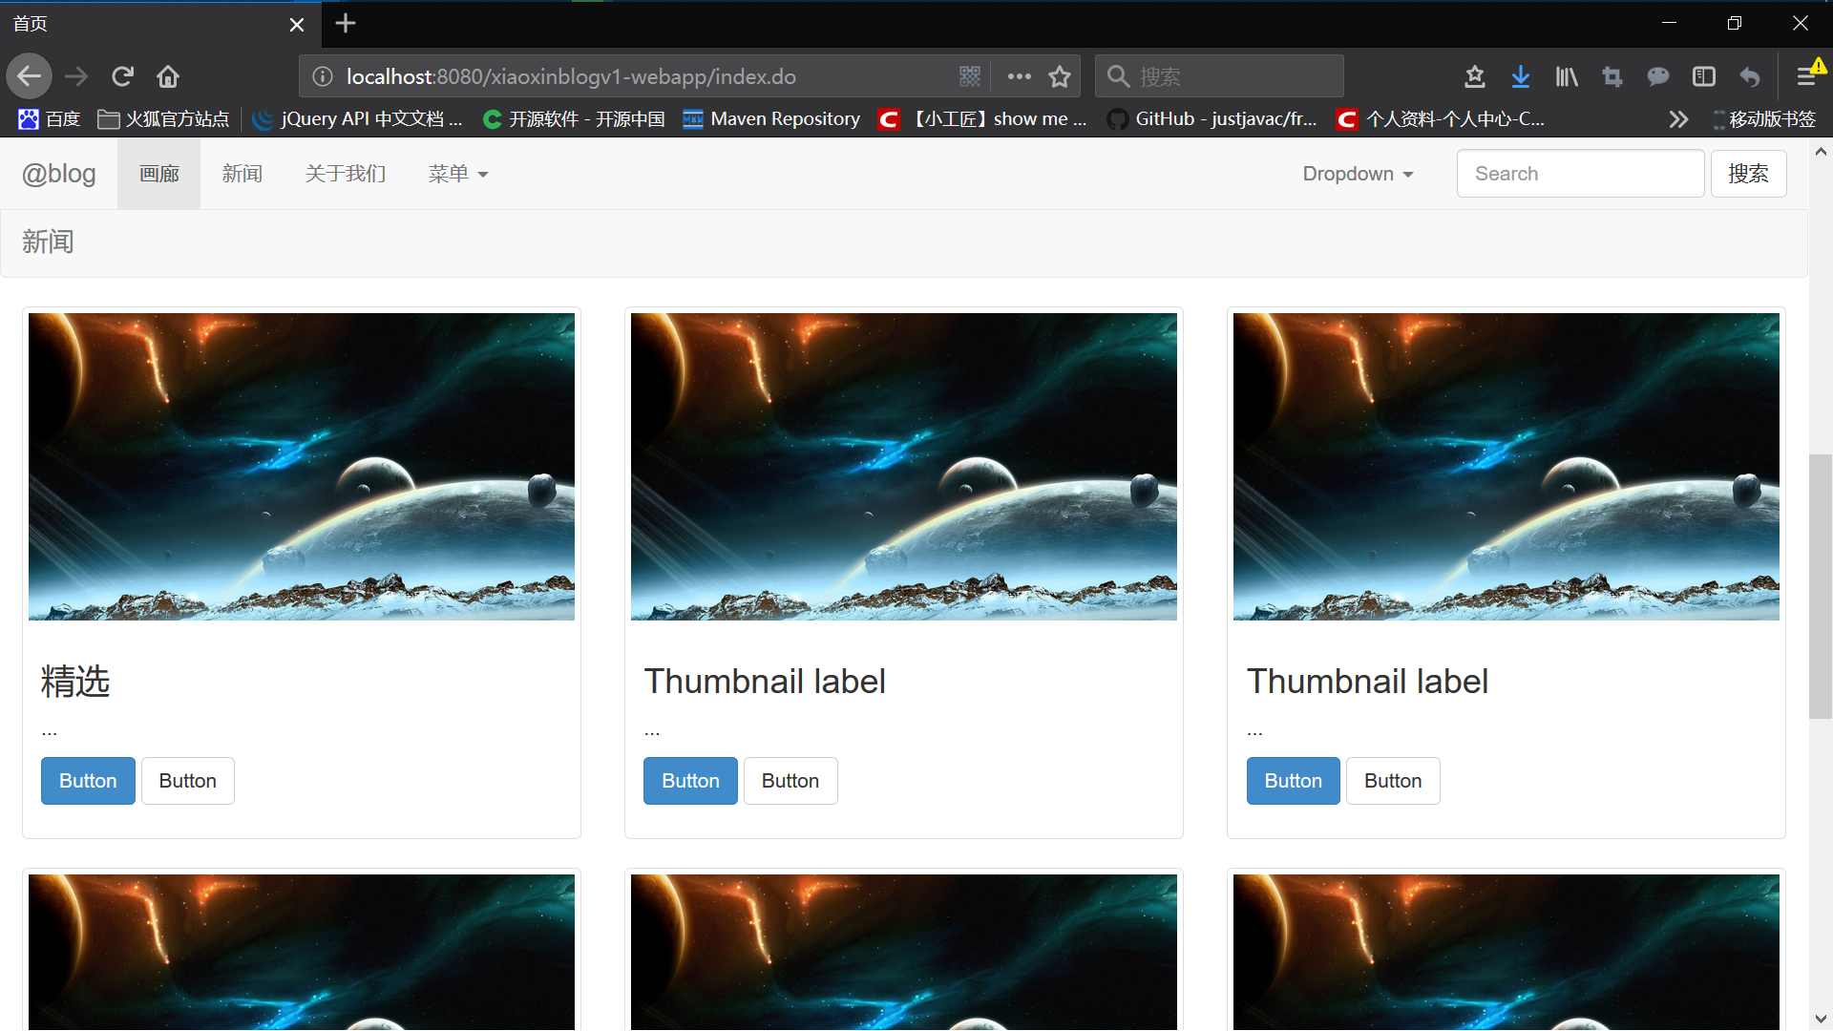Expand the Dropdown menu in navbar

pyautogui.click(x=1357, y=174)
